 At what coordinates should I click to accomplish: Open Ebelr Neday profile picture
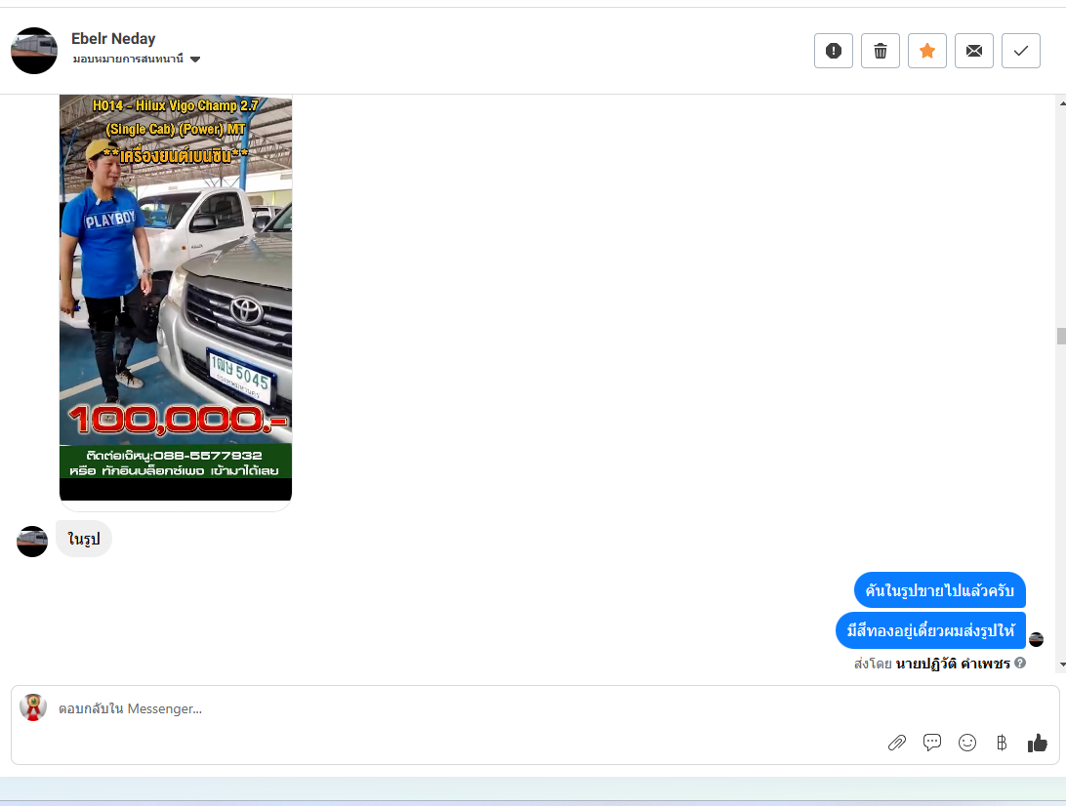(34, 51)
